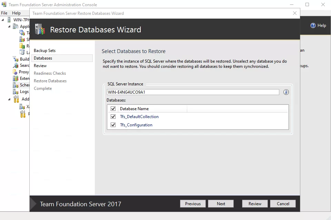Viewport: 331px width, 220px height.
Task: Go to Backup Sets wizard step
Action: (x=44, y=51)
